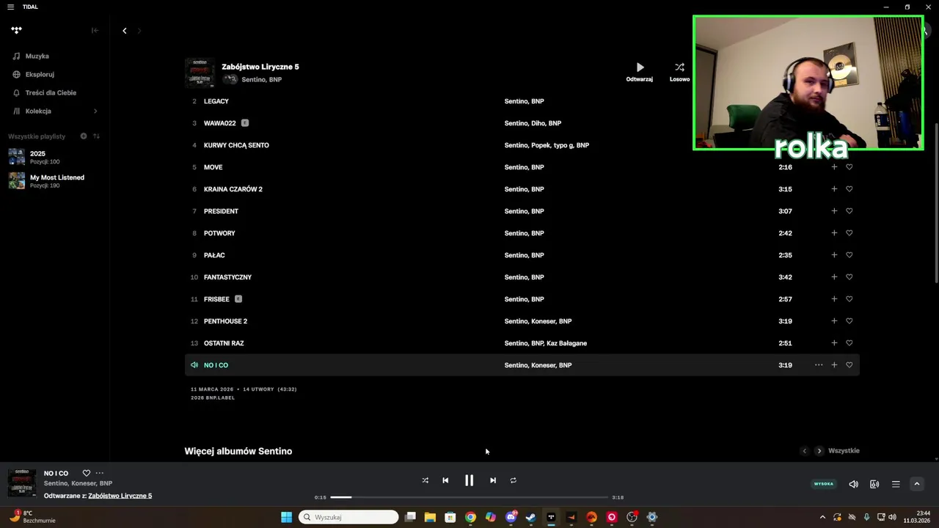Screen dimensions: 939x528
Task: Add PRESIDENT to a playlist
Action: click(x=834, y=211)
